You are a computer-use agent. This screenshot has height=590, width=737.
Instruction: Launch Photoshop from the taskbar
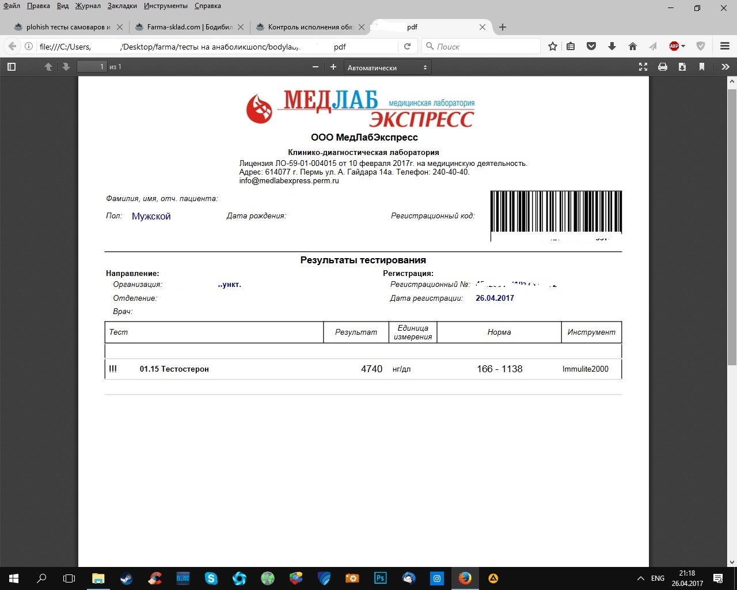380,578
